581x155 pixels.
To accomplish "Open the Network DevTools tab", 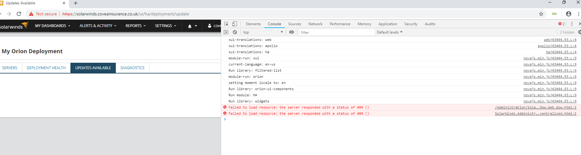I will [x=315, y=24].
